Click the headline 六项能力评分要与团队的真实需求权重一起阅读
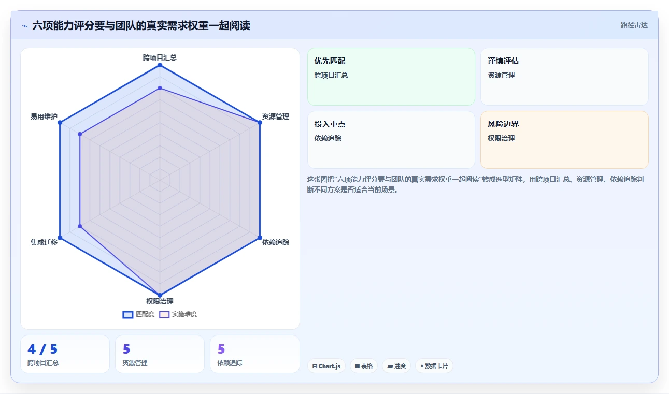This screenshot has height=394, width=669. (x=141, y=25)
